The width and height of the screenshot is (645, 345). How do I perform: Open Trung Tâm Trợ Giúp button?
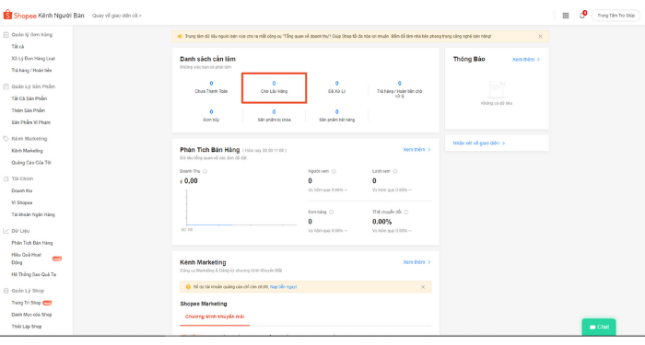[x=616, y=16]
